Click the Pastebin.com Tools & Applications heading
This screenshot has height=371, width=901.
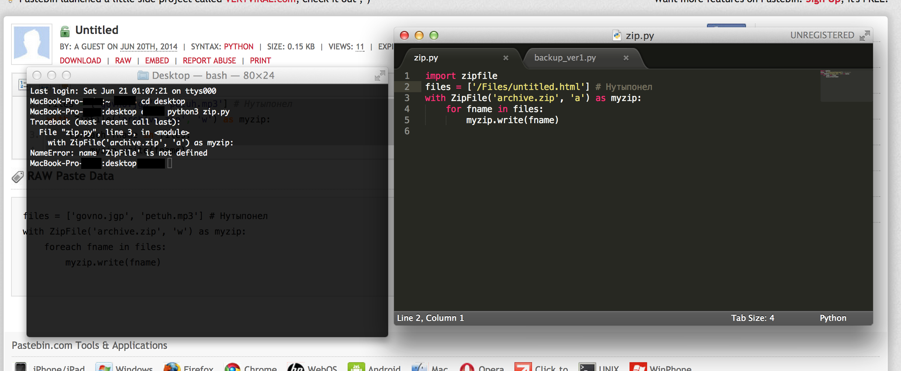pos(90,346)
